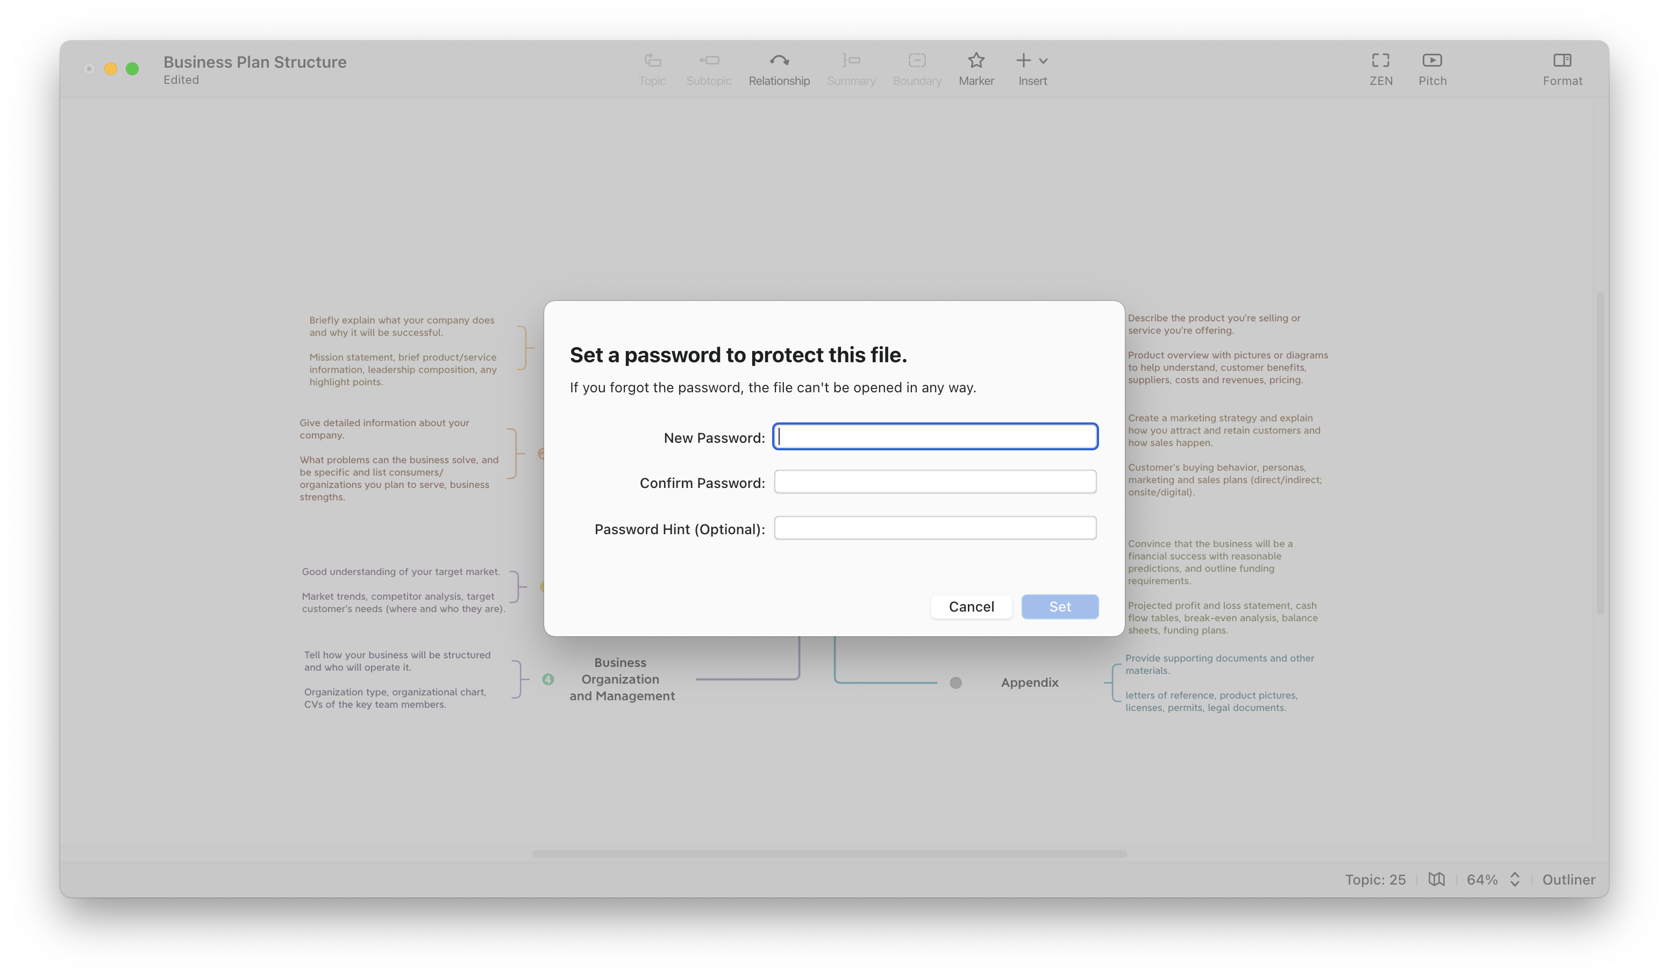This screenshot has width=1669, height=977.
Task: Click the horizontal scrollbar
Action: (x=829, y=854)
